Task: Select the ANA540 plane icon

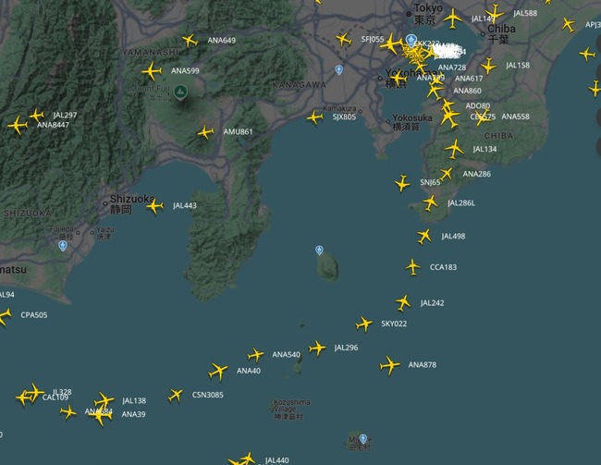Action: coord(255,355)
